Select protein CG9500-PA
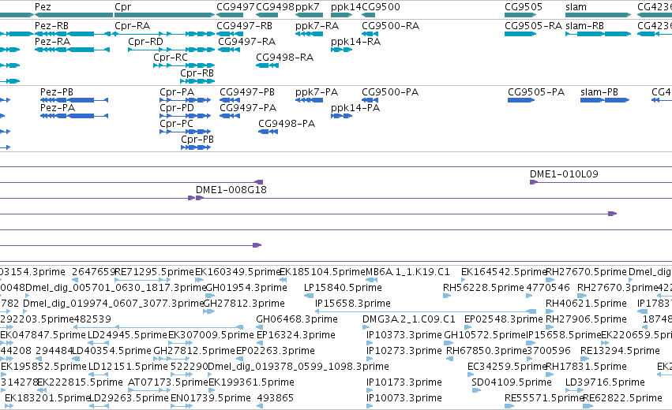Screen dimensions: 672x410 click(370, 100)
